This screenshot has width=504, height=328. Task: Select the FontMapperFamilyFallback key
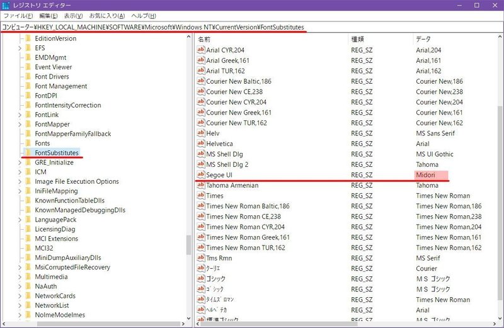coord(73,133)
